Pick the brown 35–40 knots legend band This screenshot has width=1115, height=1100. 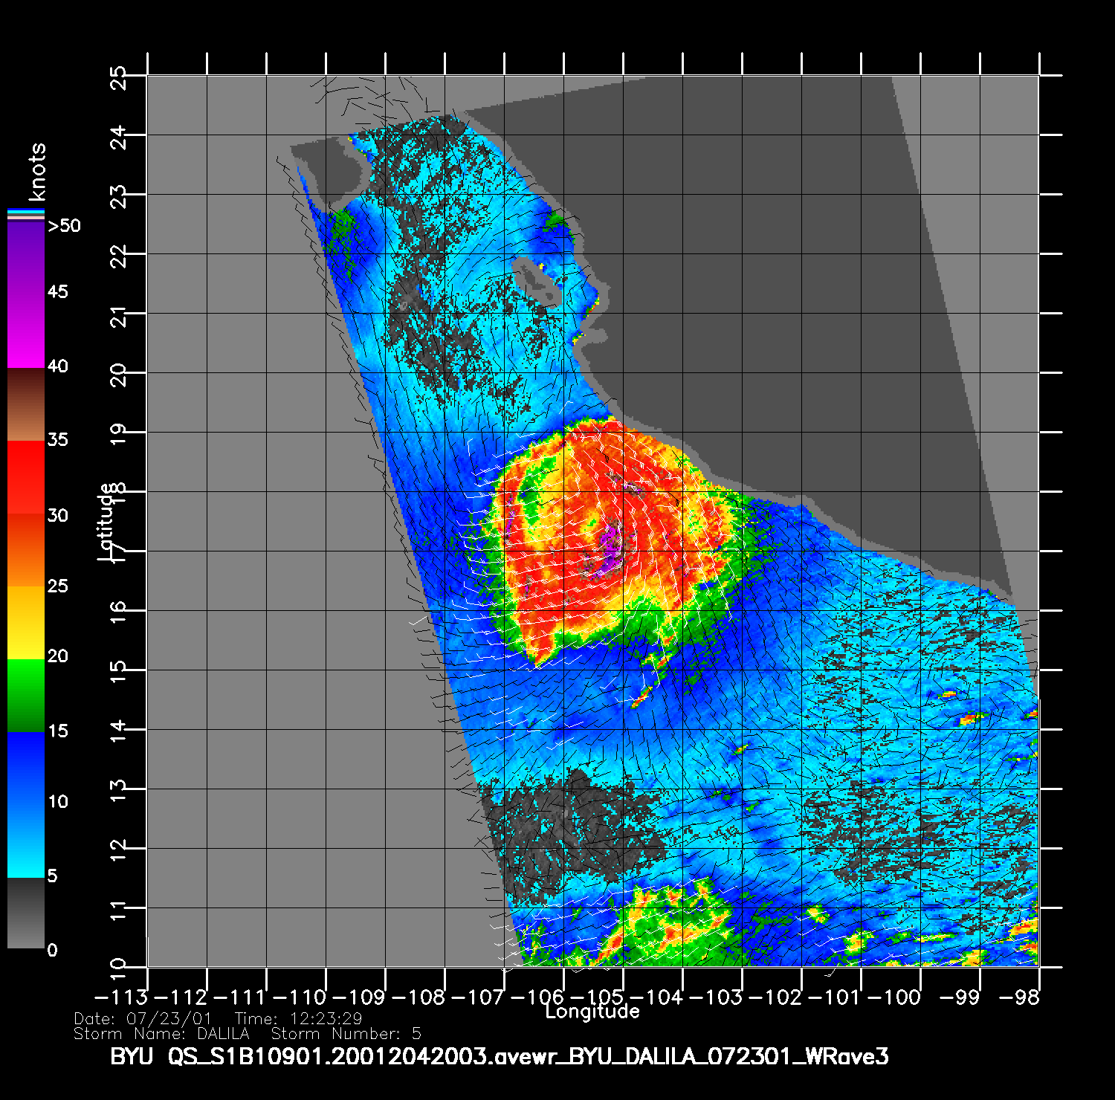coord(26,405)
